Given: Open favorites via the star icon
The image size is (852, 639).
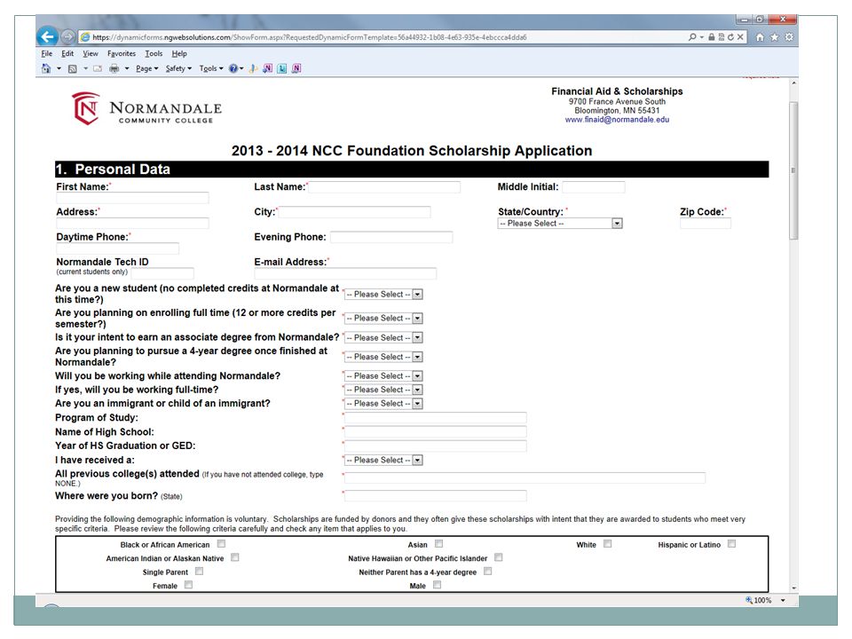Looking at the screenshot, I should [x=774, y=37].
